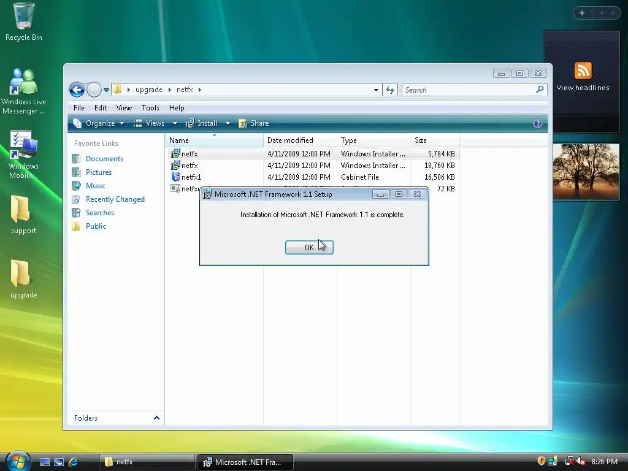Sort by the Date modified column
This screenshot has width=628, height=471.
pyautogui.click(x=300, y=140)
